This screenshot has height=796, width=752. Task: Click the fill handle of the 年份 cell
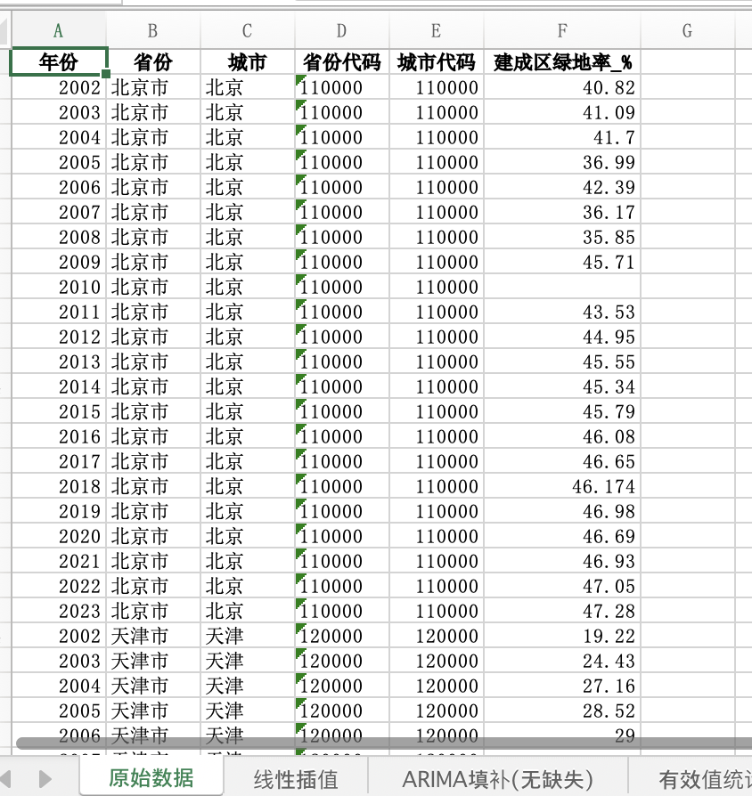[x=106, y=74]
